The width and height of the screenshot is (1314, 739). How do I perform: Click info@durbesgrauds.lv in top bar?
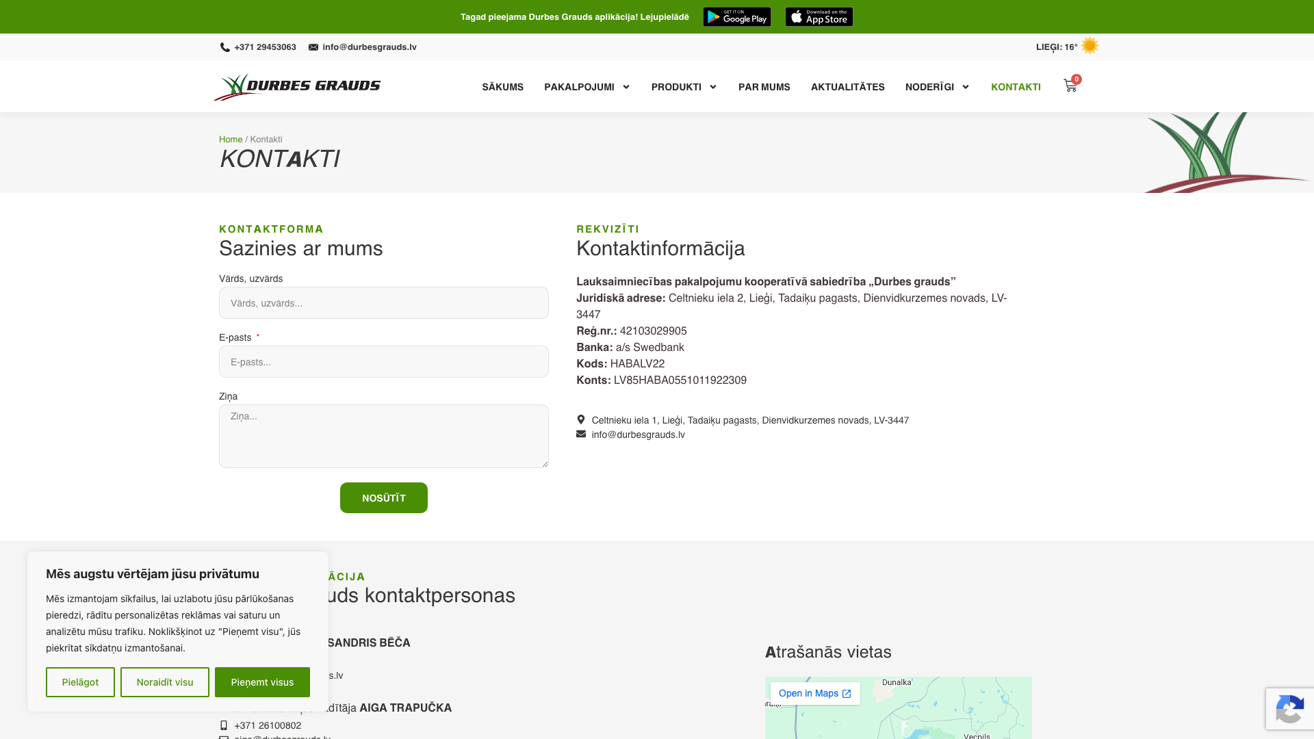[x=370, y=47]
